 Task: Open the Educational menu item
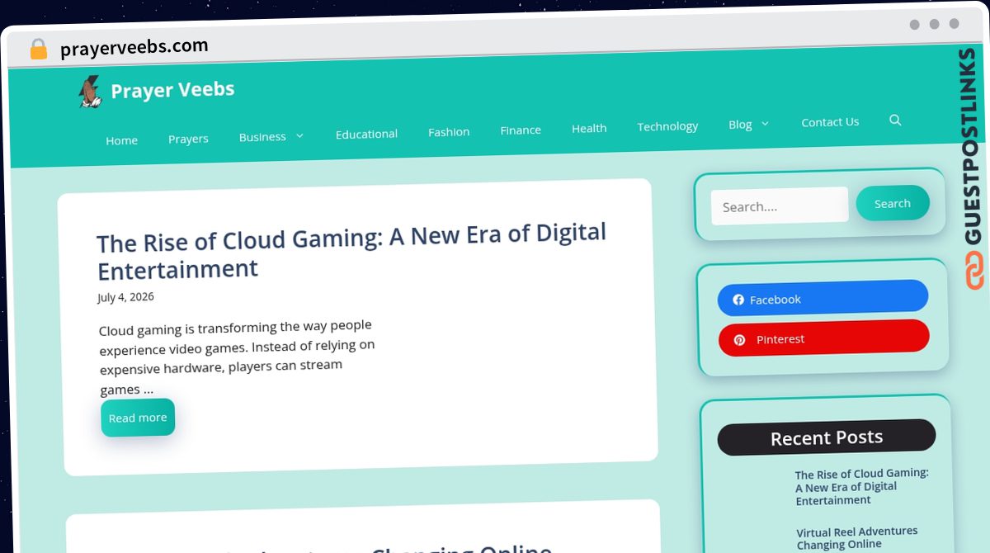coord(366,134)
